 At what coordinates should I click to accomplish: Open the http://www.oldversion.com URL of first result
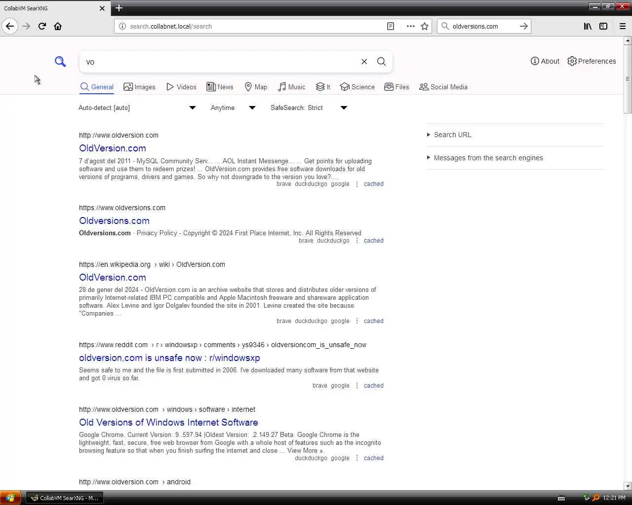(118, 135)
